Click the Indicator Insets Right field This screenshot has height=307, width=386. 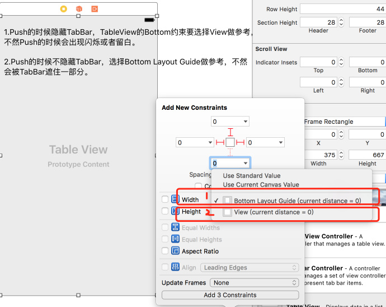pos(368,82)
